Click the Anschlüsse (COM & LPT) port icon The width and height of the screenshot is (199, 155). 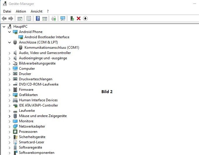coord(15,42)
